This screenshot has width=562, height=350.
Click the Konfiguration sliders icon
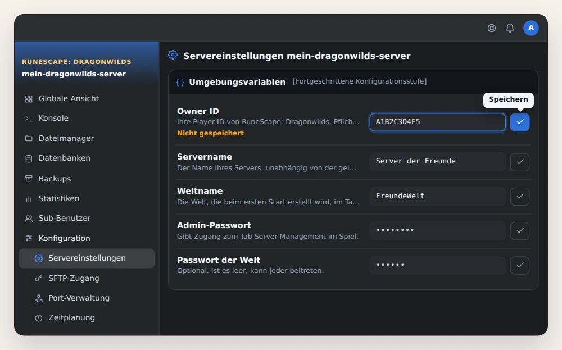click(x=29, y=238)
